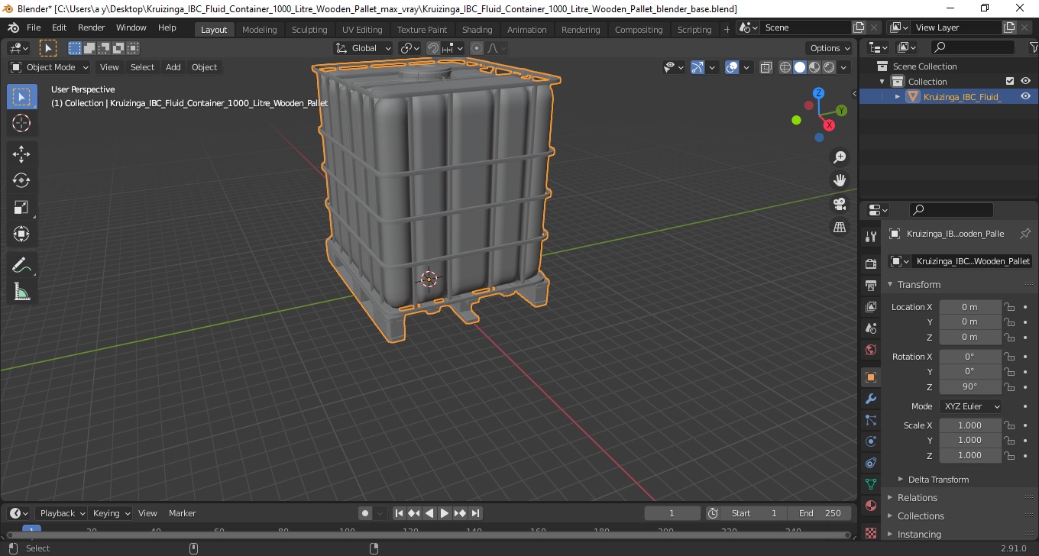
Task: Expand the Collections panel
Action: click(x=920, y=516)
